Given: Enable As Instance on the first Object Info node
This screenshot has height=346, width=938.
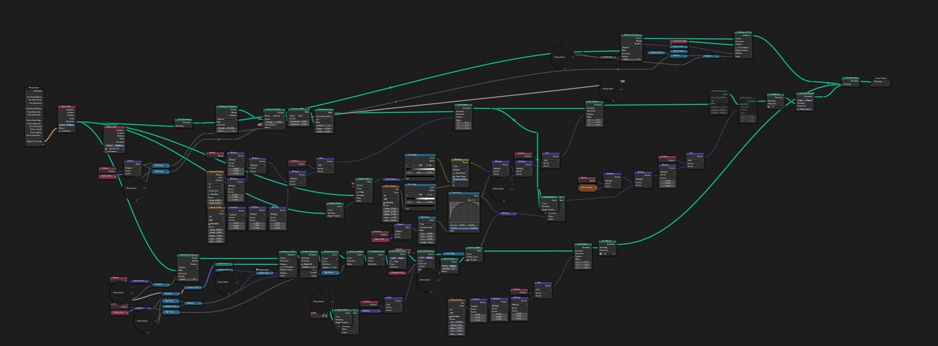Looking at the screenshot, I should click(61, 131).
